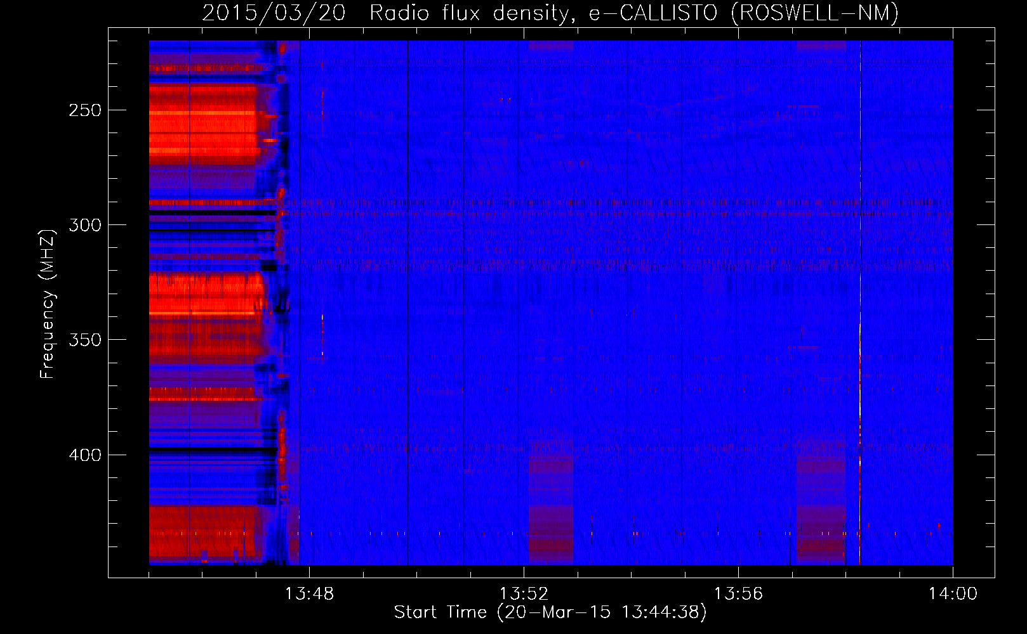The width and height of the screenshot is (1027, 634).
Task: Click the 250 frequency tick label
Action: [85, 110]
